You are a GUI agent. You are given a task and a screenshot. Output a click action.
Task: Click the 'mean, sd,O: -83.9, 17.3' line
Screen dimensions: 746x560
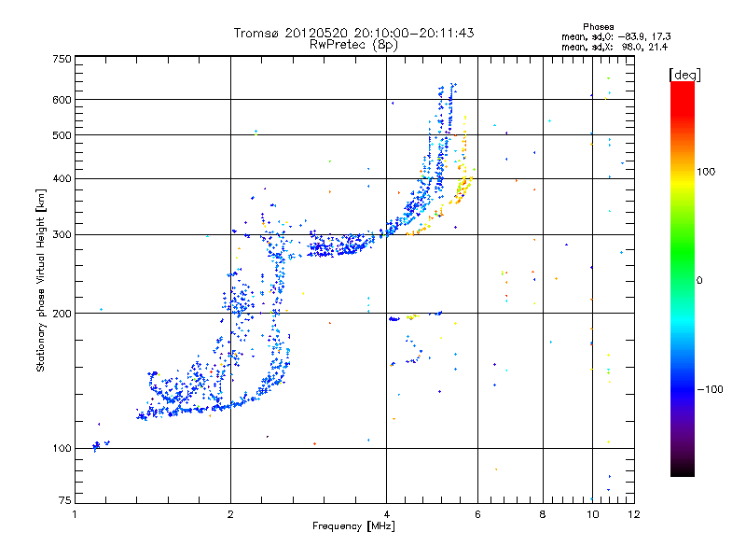[616, 36]
